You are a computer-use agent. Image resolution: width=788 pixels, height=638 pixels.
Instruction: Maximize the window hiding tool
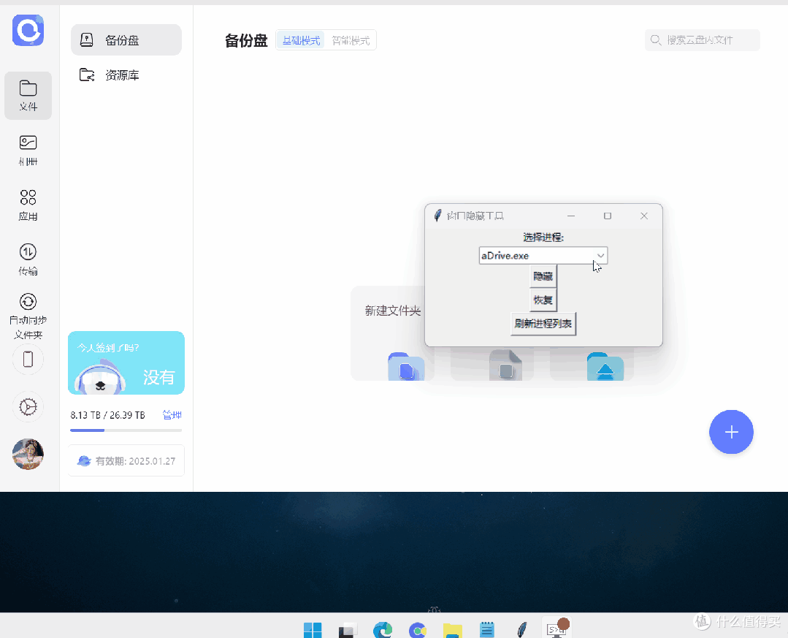(x=608, y=216)
